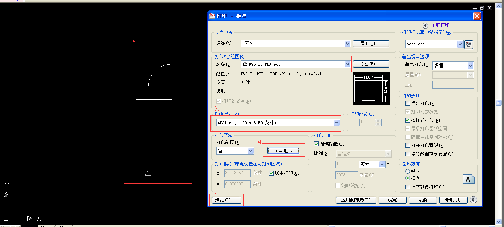
Task: Open the plot style table editor icon
Action: click(468, 44)
